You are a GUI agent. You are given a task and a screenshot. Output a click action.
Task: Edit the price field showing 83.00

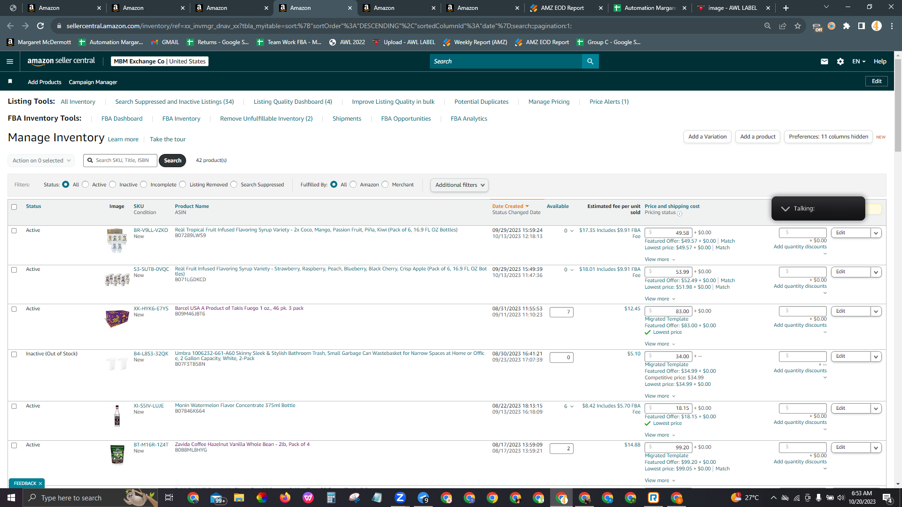668,311
